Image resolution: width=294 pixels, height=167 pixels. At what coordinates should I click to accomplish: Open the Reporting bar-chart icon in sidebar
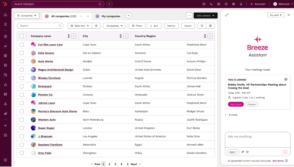[6, 114]
